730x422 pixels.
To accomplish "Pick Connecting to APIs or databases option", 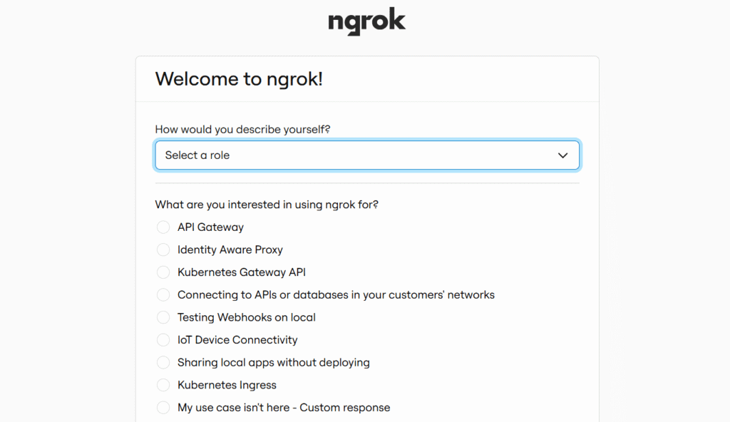I will [163, 295].
